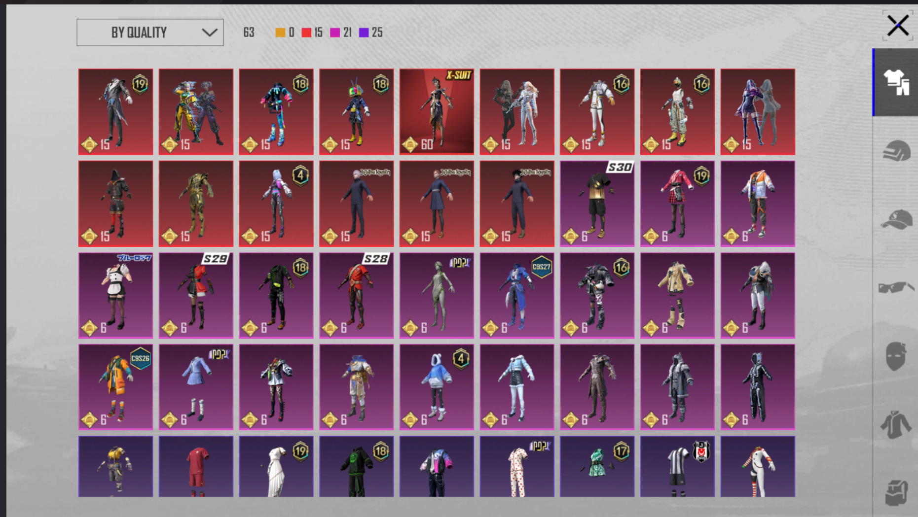The image size is (918, 517).
Task: Select the heart-print pajamas outfit
Action: tap(517, 466)
